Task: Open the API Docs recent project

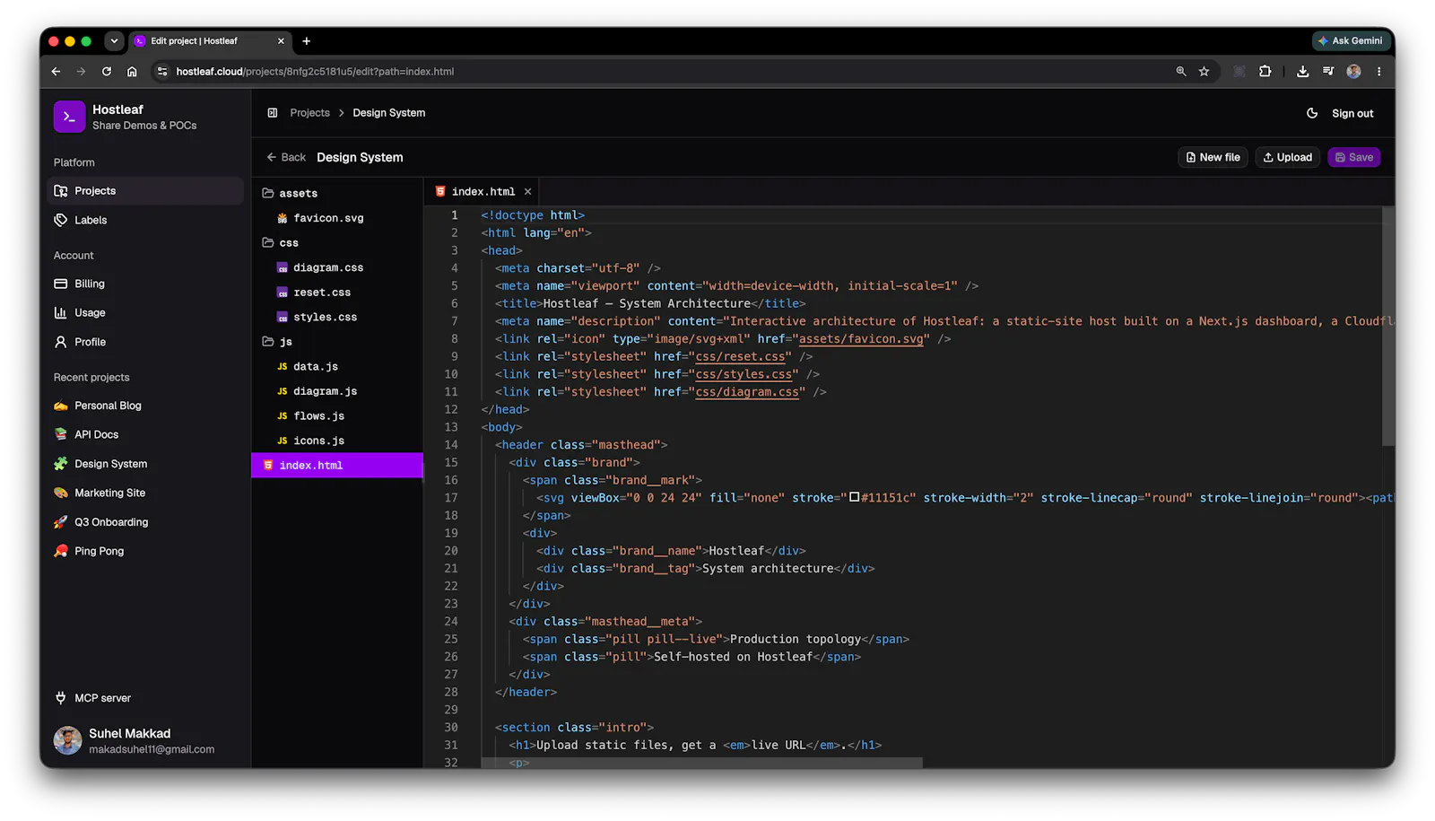Action: [x=145, y=434]
